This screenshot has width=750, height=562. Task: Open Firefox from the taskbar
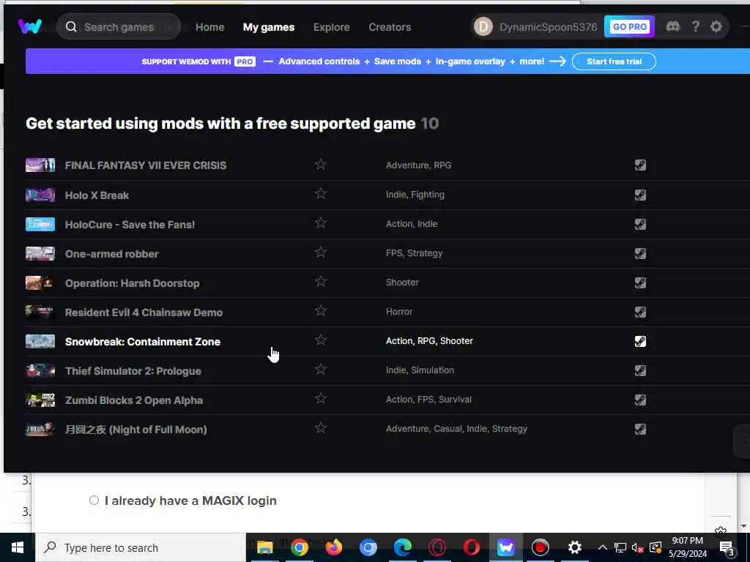[333, 547]
